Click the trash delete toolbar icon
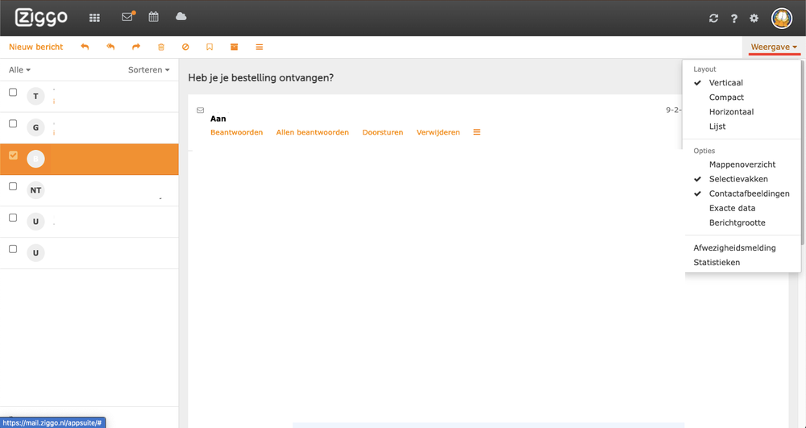Viewport: 806px width, 428px height. click(x=161, y=47)
